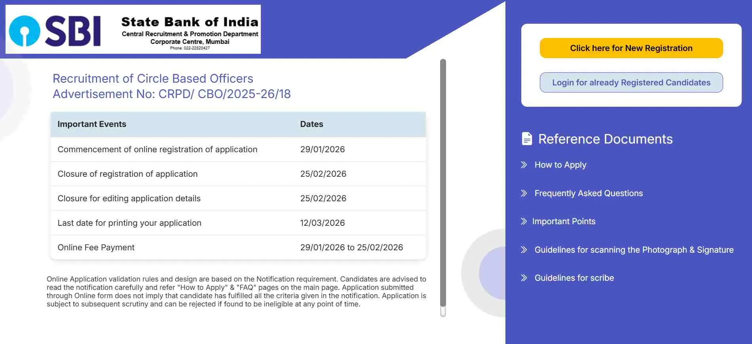Click the Reference Documents file icon
The height and width of the screenshot is (344, 752).
pos(527,139)
